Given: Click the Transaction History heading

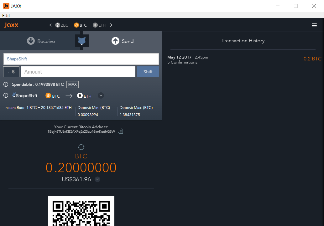Looking at the screenshot, I should [x=243, y=41].
